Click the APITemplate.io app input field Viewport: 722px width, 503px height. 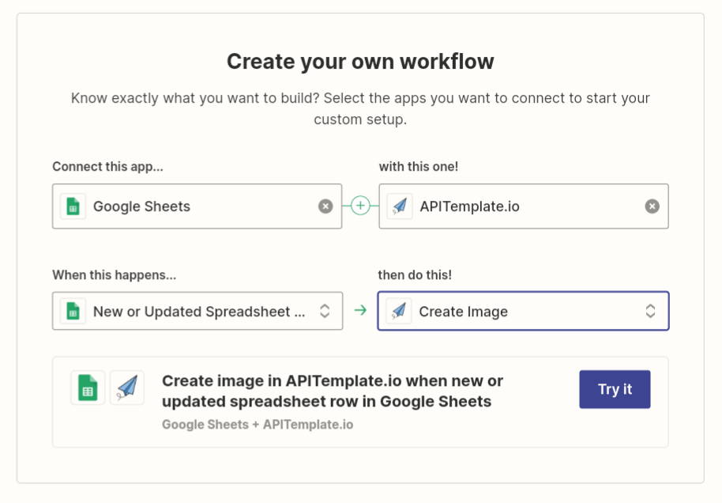pos(524,206)
